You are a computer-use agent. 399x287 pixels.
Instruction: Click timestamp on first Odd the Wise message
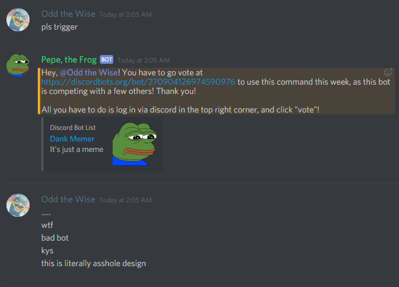coord(125,14)
